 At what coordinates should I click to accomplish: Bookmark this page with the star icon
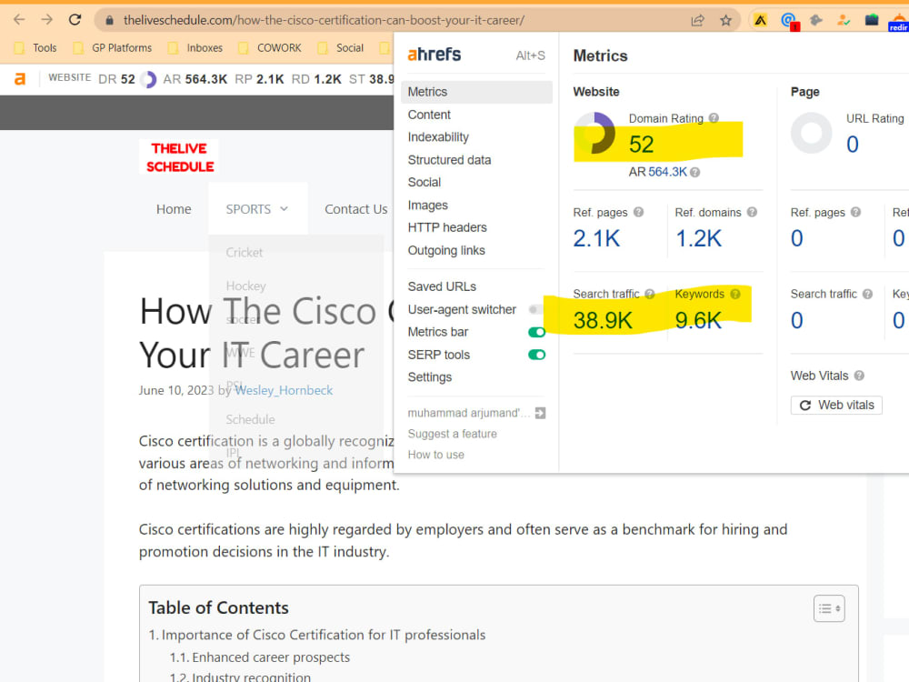coord(725,21)
